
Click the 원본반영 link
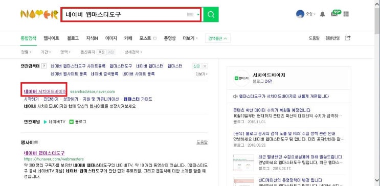coord(332,38)
